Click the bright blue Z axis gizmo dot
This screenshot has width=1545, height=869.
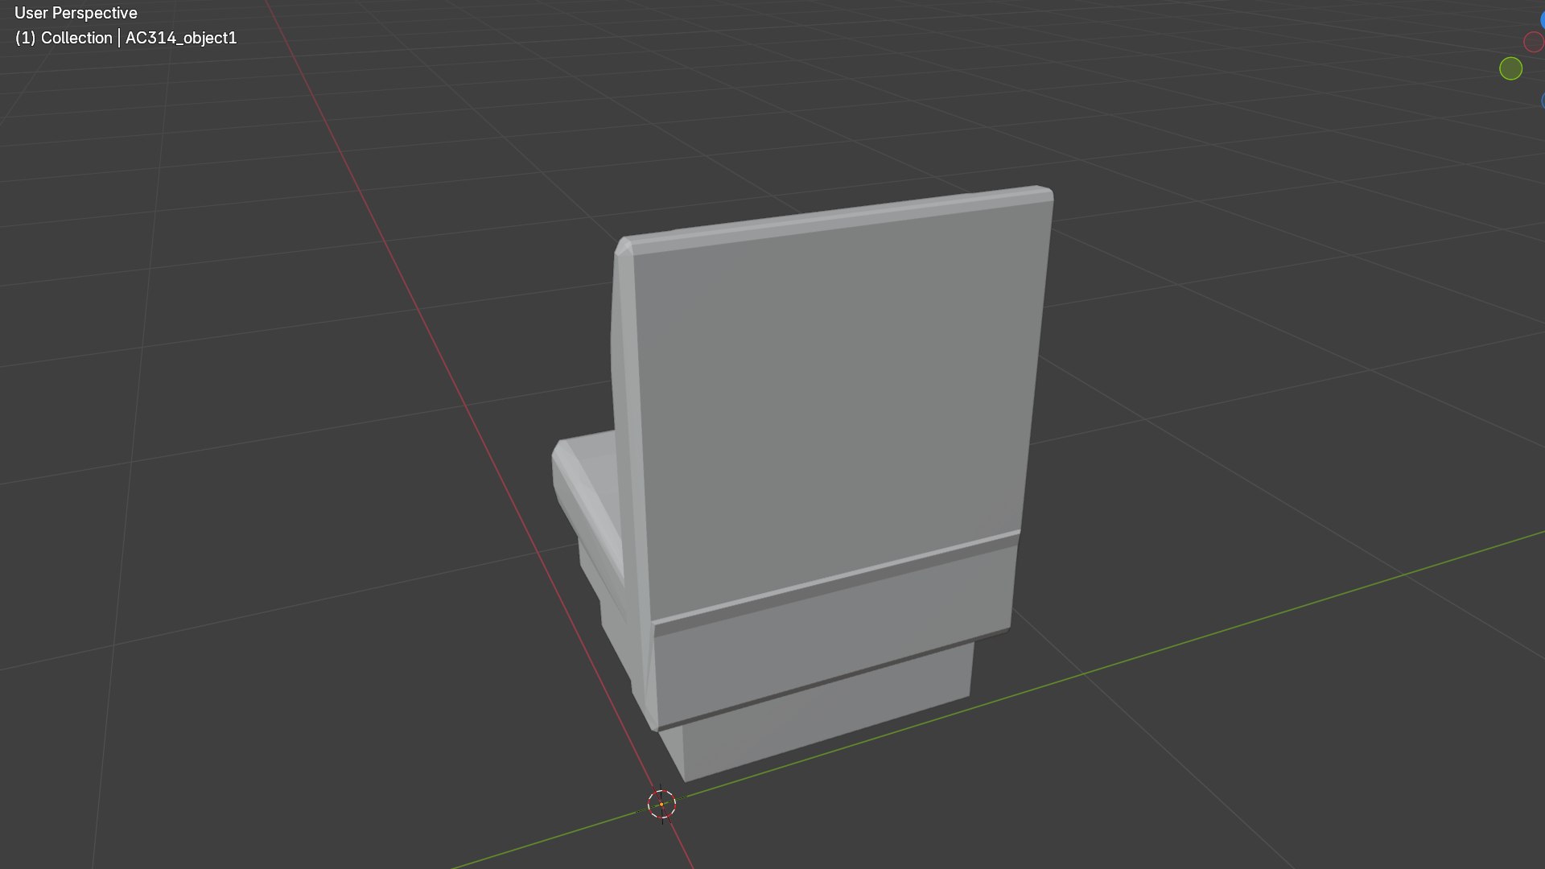pos(1543,20)
